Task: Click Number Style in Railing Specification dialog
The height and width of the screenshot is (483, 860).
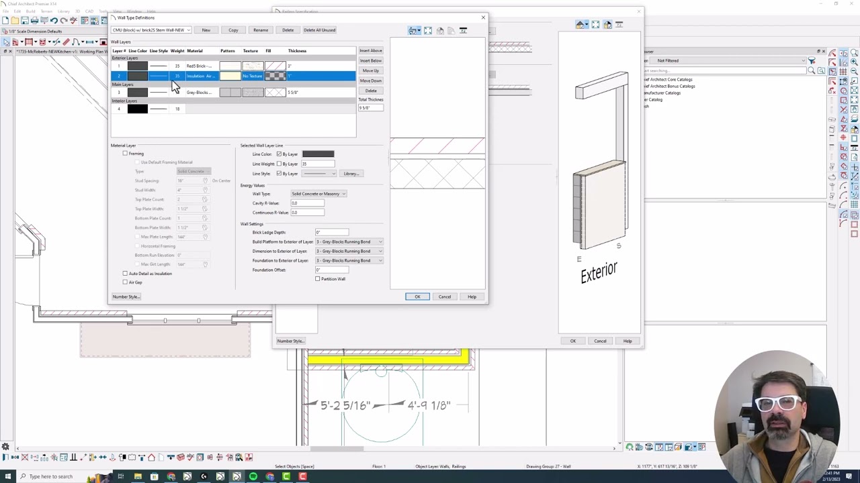Action: pyautogui.click(x=291, y=341)
